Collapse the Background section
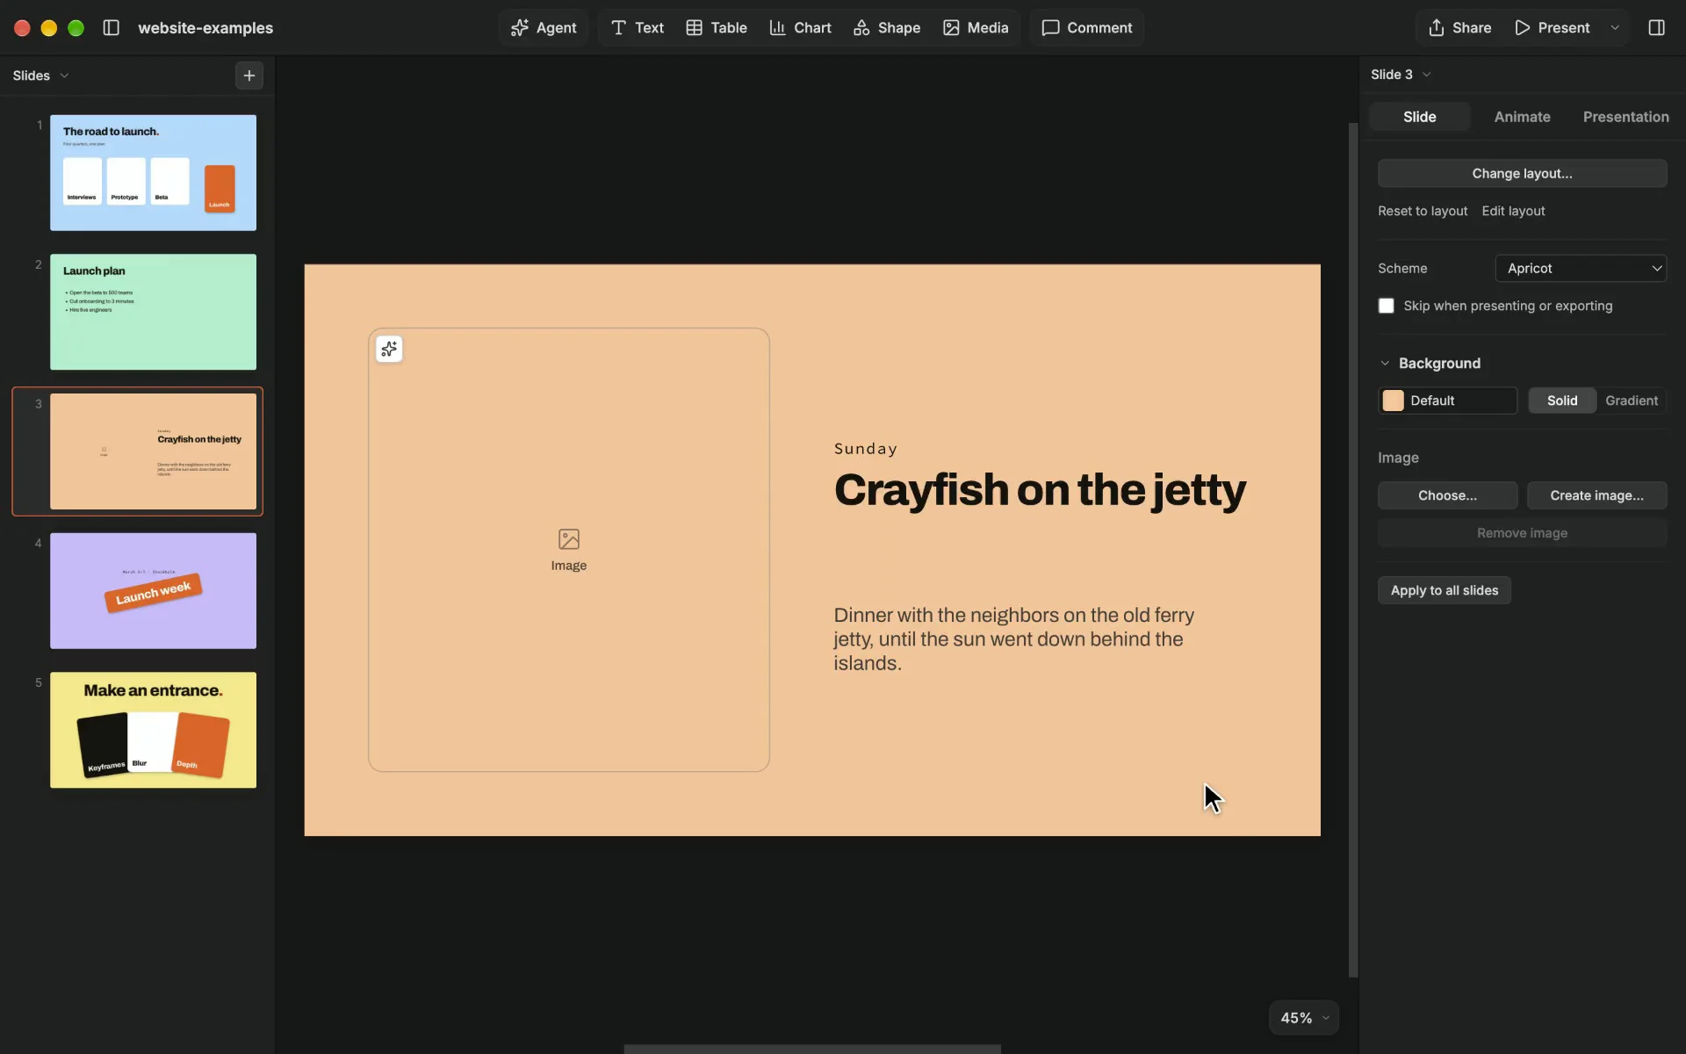The image size is (1686, 1054). pyautogui.click(x=1385, y=364)
